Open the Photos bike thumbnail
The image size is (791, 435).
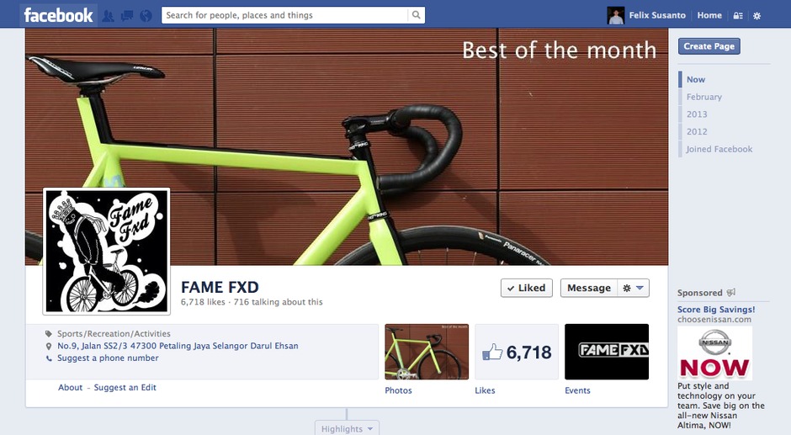(427, 352)
